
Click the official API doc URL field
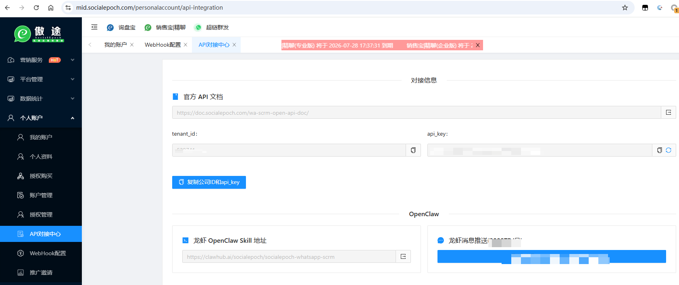[417, 112]
